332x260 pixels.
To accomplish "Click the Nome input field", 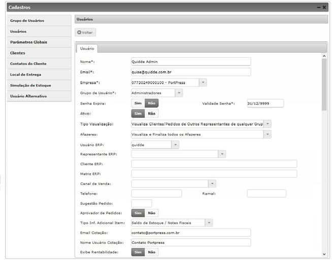I will click(191, 61).
